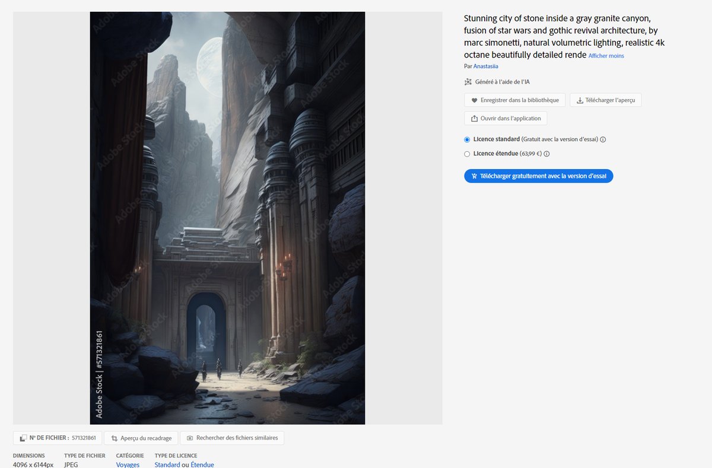Open the Voyages category link

(x=128, y=464)
